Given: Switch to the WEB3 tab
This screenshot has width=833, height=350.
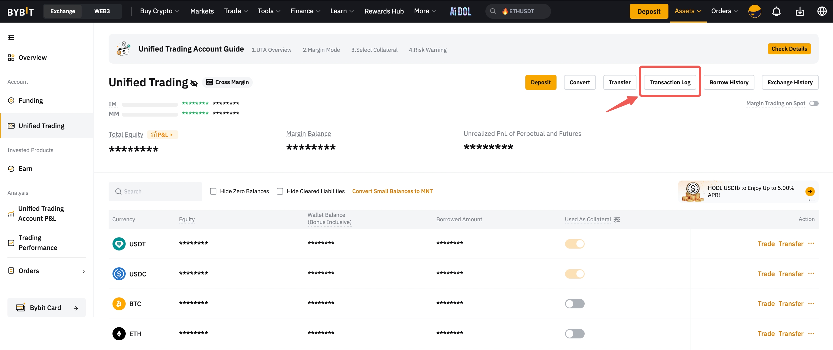Looking at the screenshot, I should tap(102, 11).
